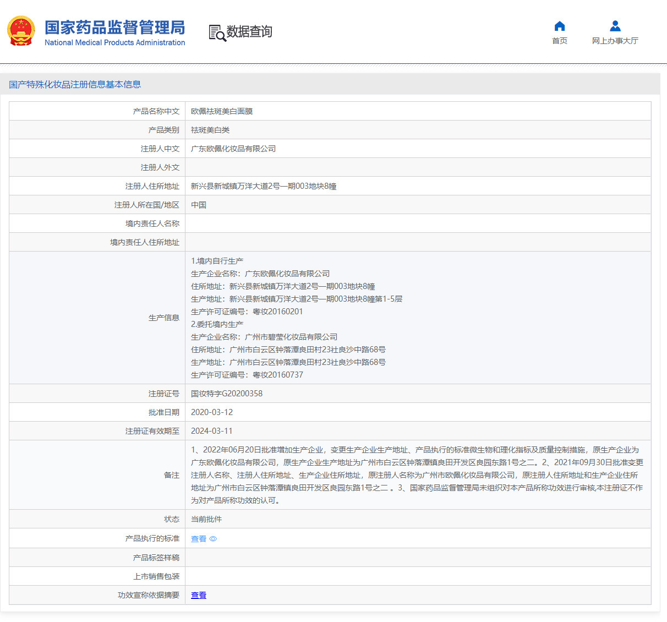This screenshot has width=667, height=622.
Task: Click the 状态 value 当前批件
Action: [204, 519]
